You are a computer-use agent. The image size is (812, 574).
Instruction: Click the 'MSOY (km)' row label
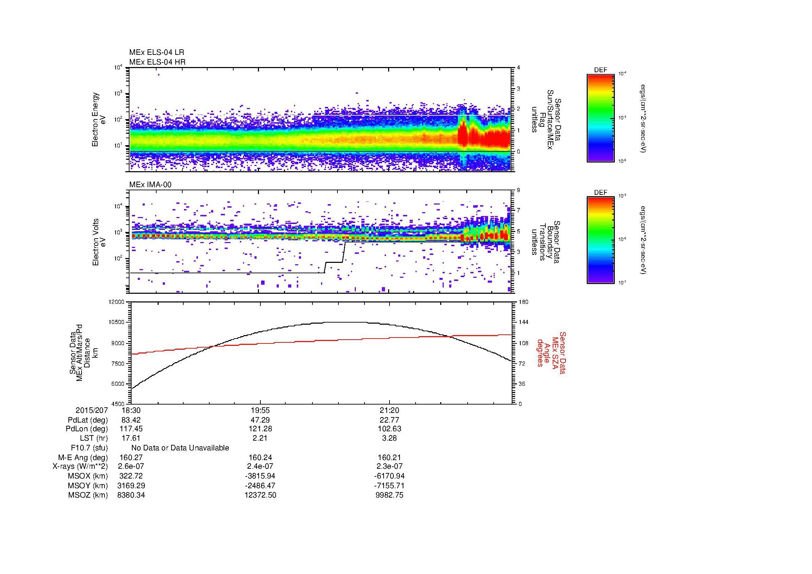(x=88, y=485)
